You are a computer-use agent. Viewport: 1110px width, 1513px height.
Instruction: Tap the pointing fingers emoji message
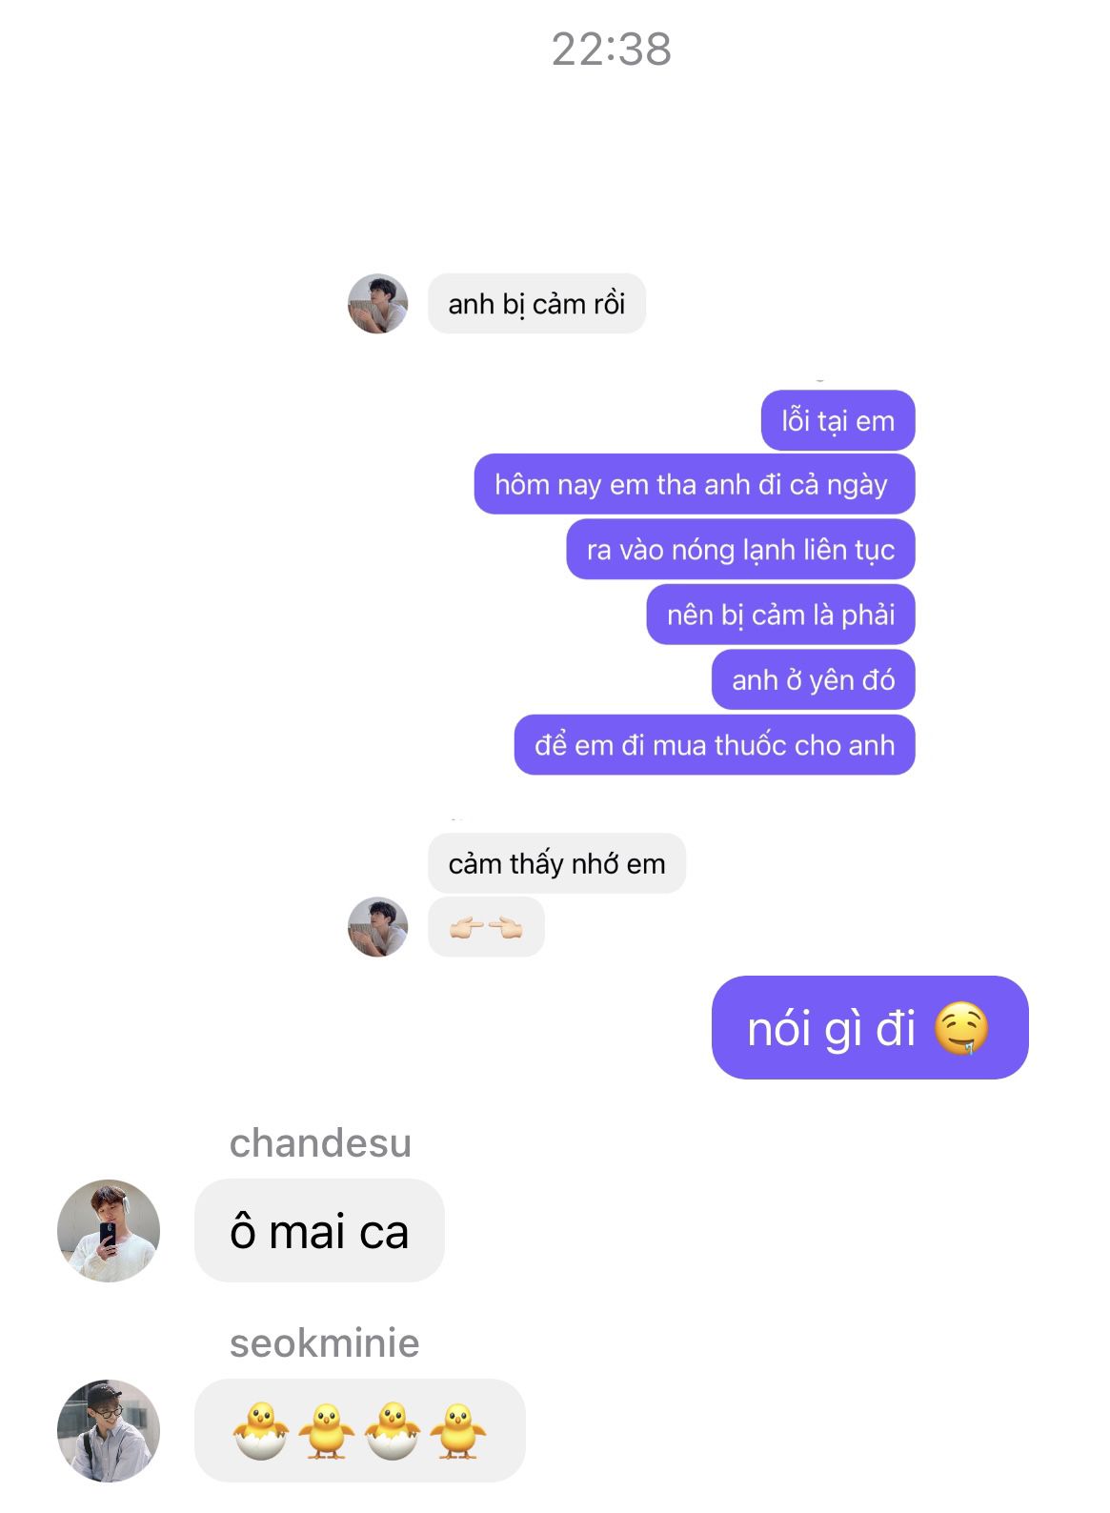click(x=486, y=927)
